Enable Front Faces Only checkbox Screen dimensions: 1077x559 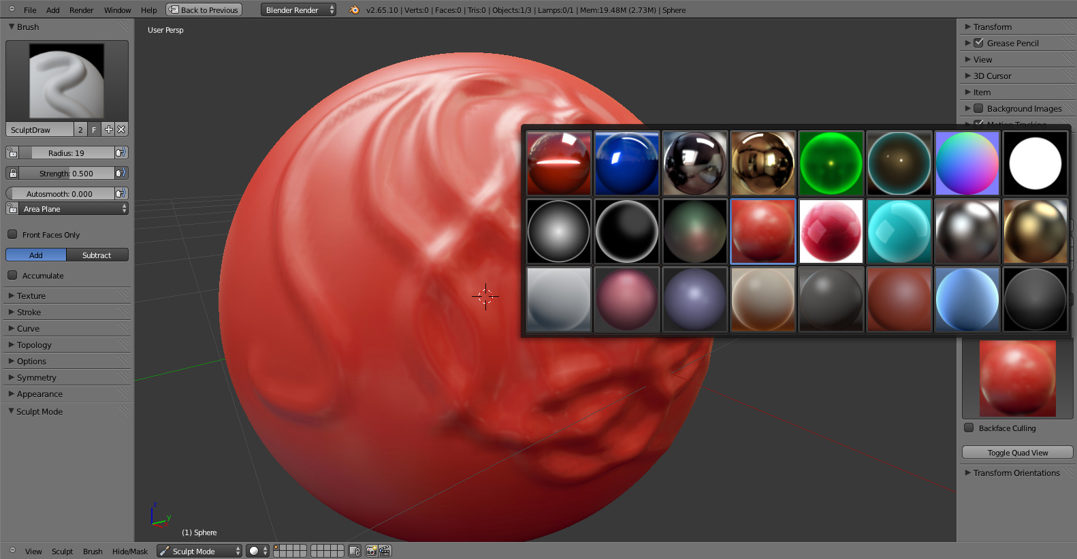[x=12, y=234]
